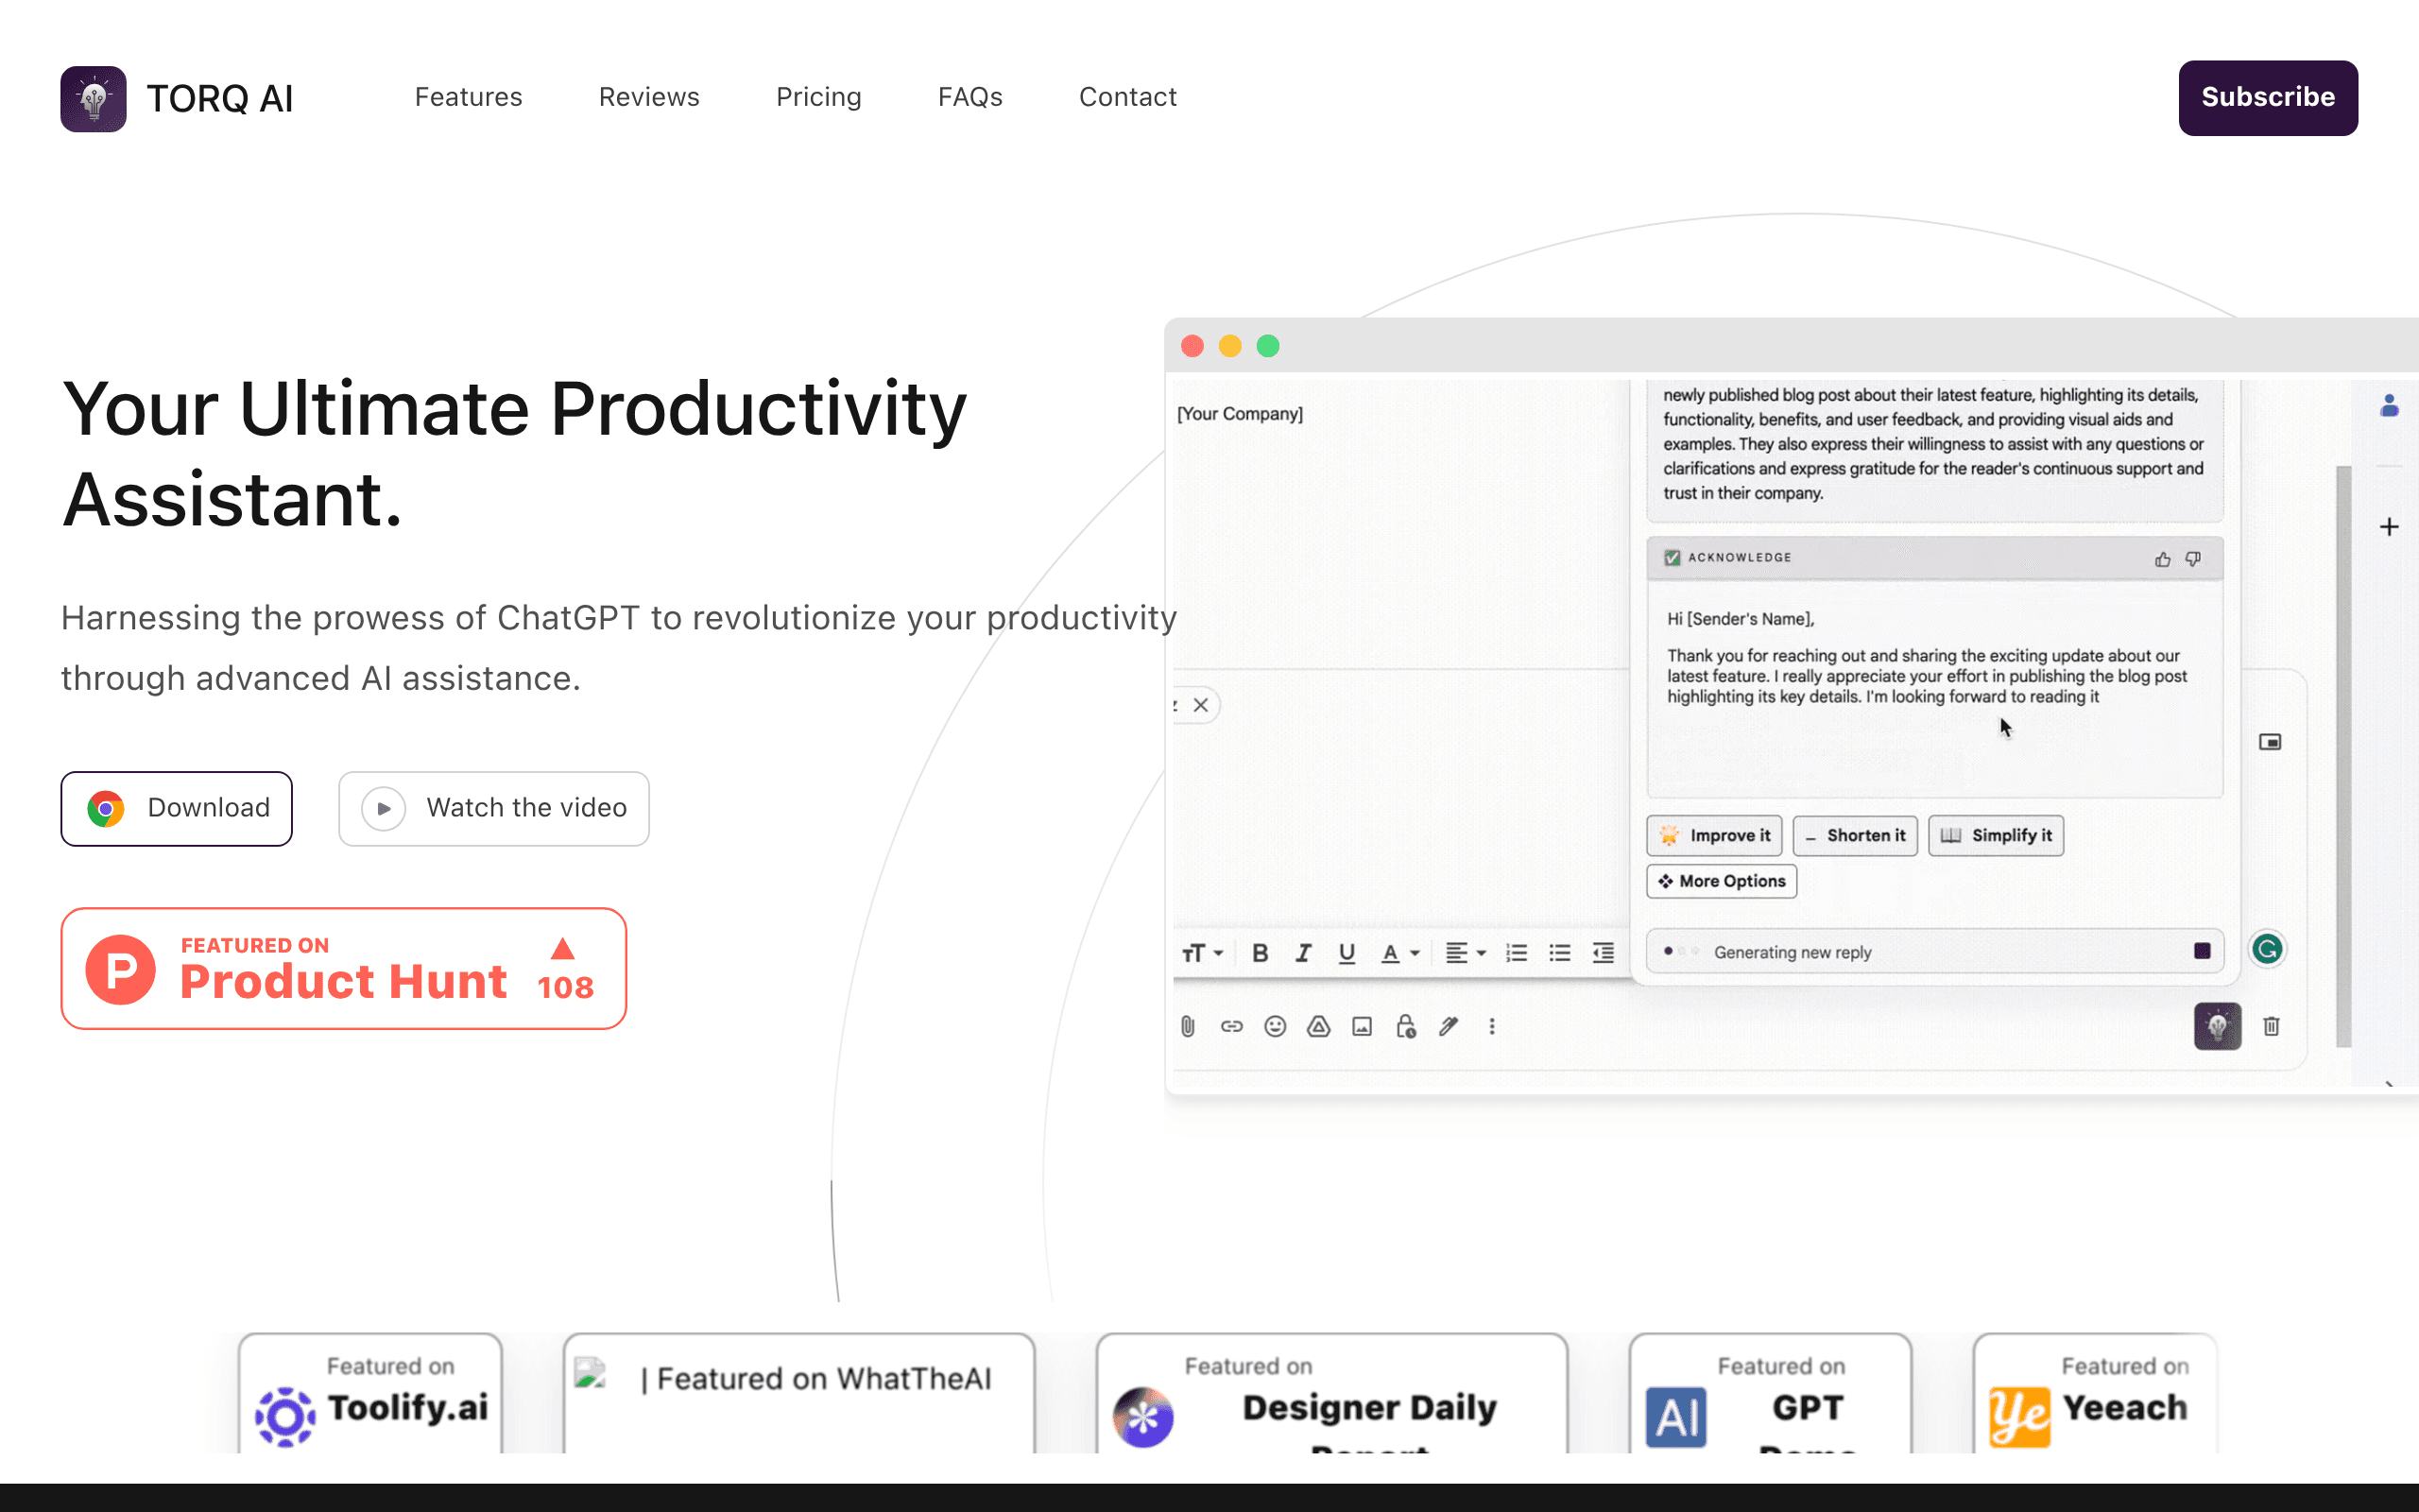Click the insert link icon

click(1231, 1026)
